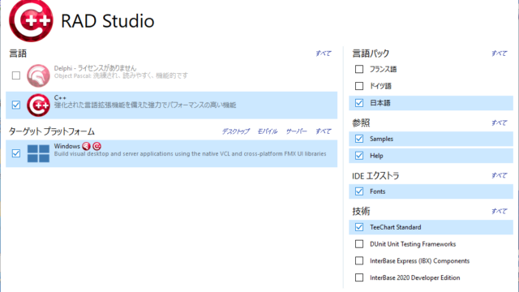519x292 pixels.
Task: Uncheck the Help checkbox
Action: (359, 156)
